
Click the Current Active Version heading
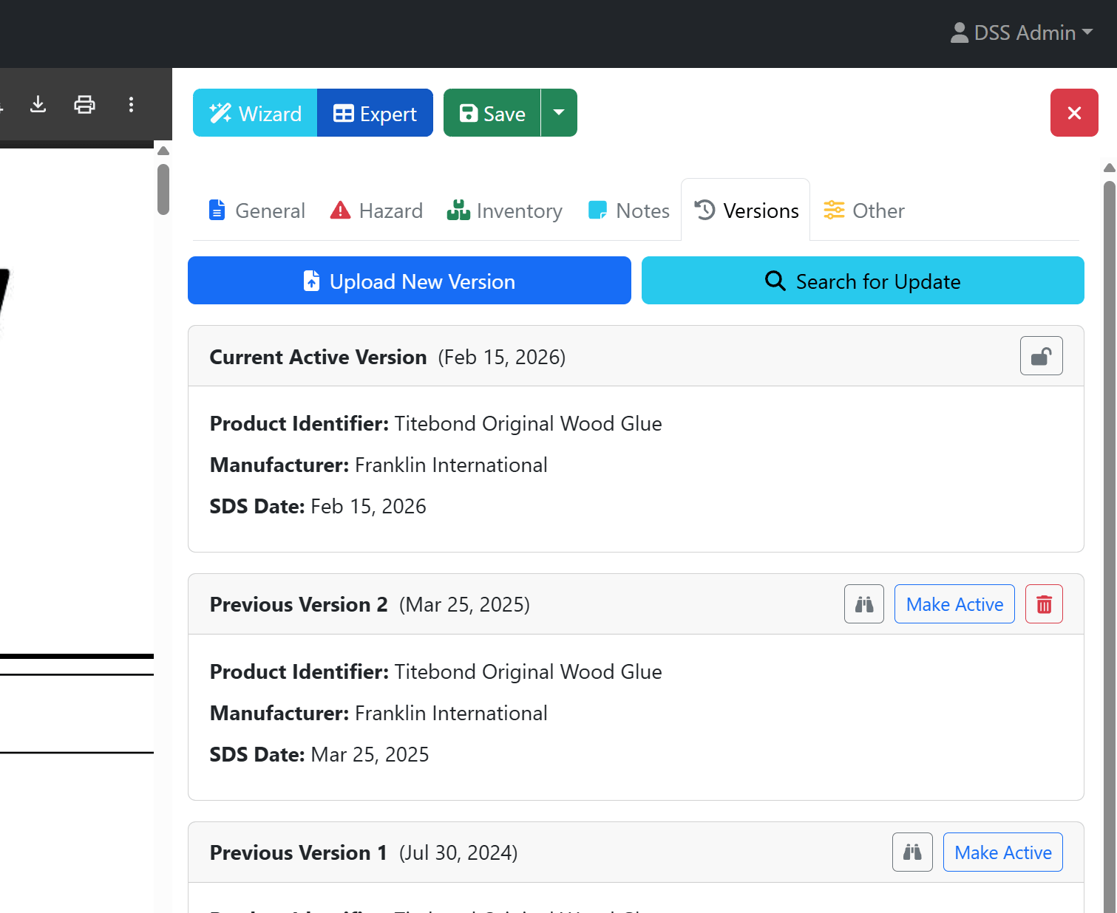318,357
